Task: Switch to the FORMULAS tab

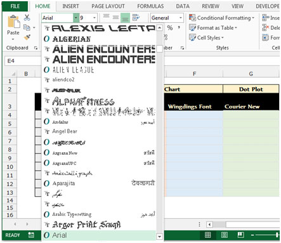Action: tap(150, 6)
